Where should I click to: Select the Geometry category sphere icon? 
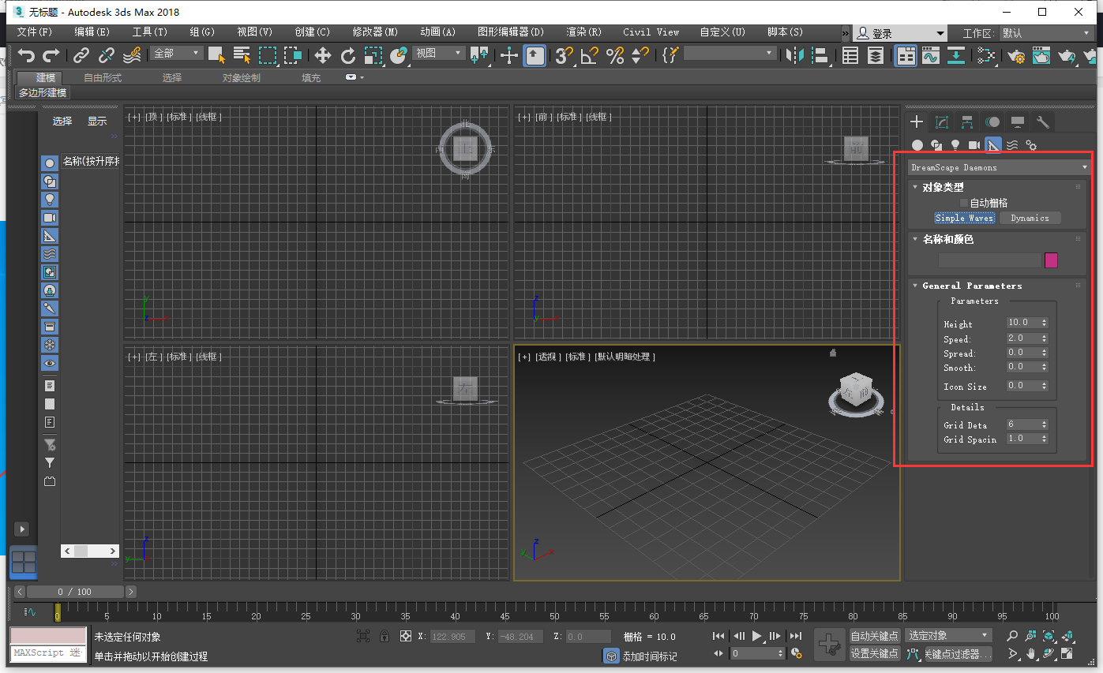(x=917, y=145)
